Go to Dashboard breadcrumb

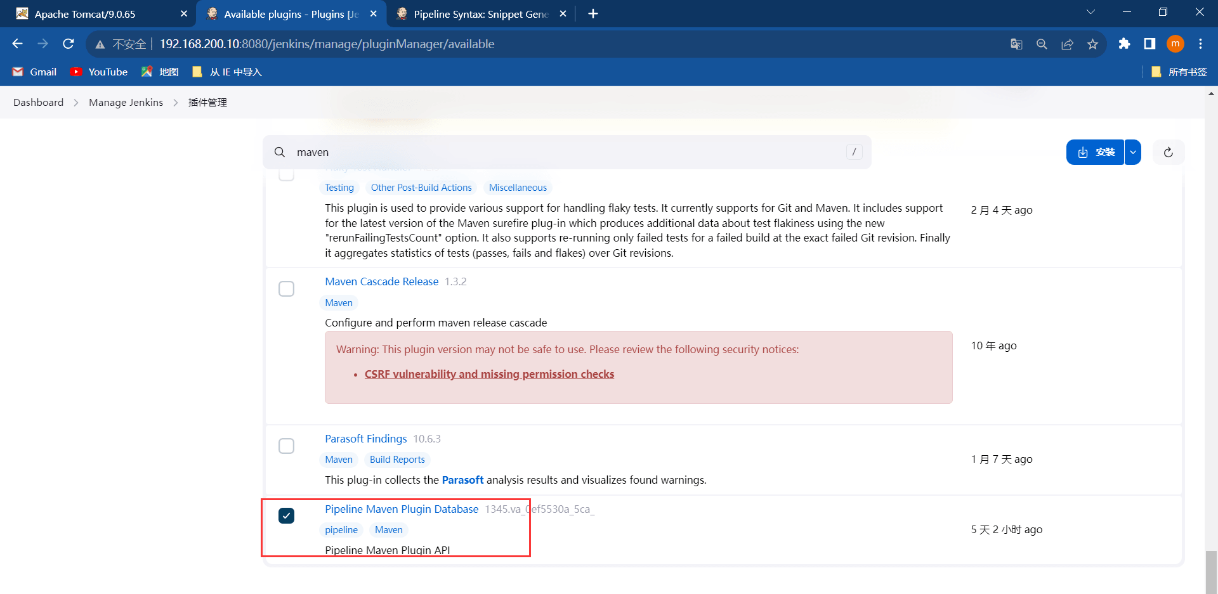click(39, 103)
